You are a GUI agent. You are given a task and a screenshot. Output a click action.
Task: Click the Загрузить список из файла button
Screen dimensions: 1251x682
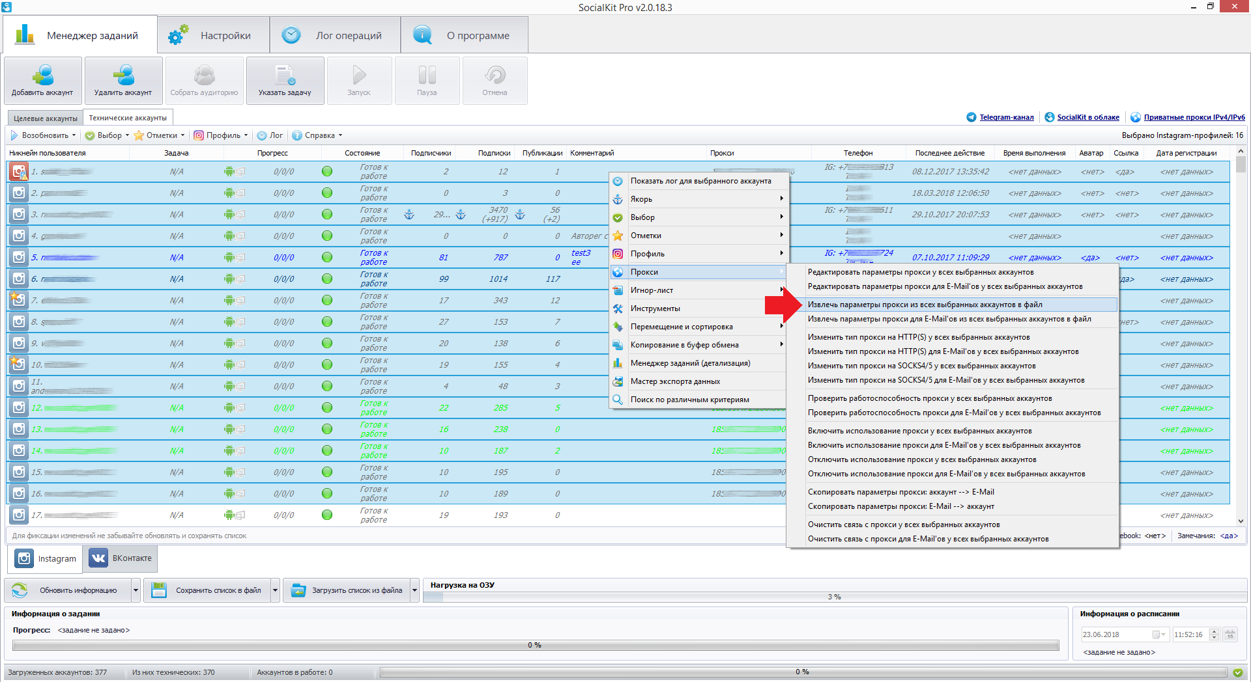347,590
